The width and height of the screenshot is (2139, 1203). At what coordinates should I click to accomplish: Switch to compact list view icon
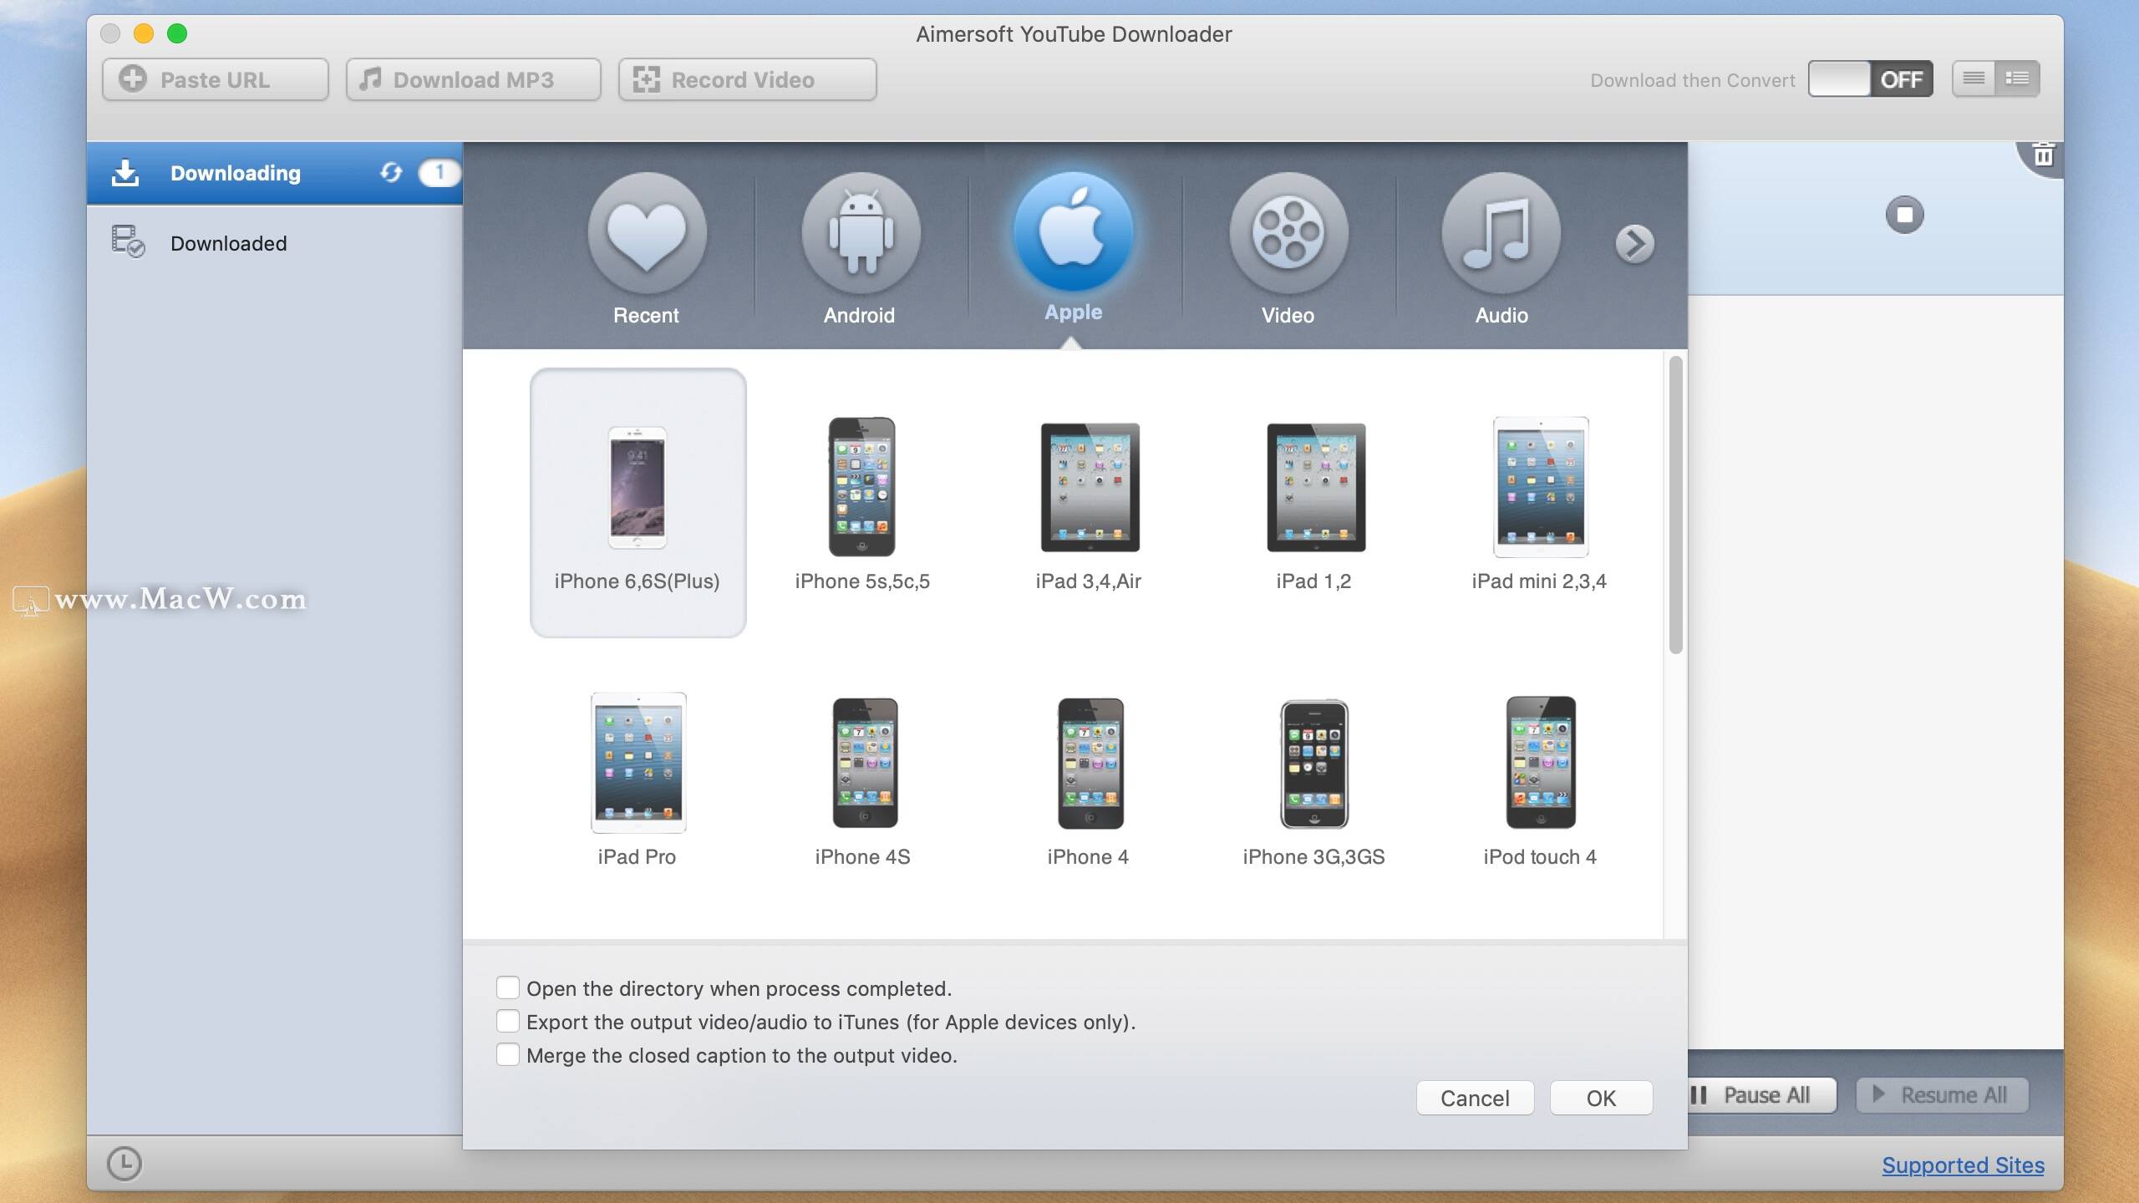(1974, 79)
